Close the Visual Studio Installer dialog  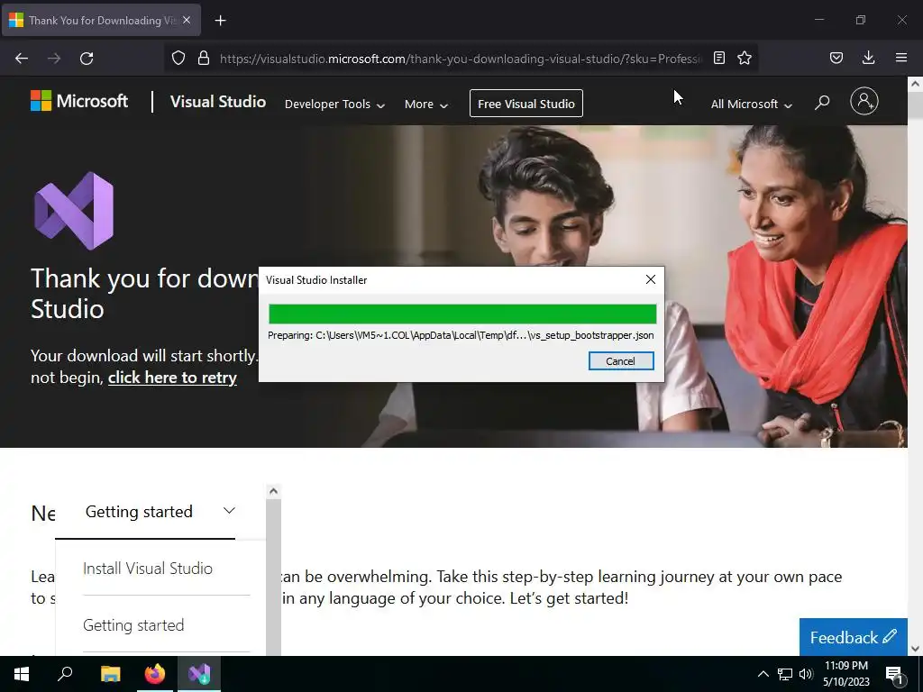point(651,280)
